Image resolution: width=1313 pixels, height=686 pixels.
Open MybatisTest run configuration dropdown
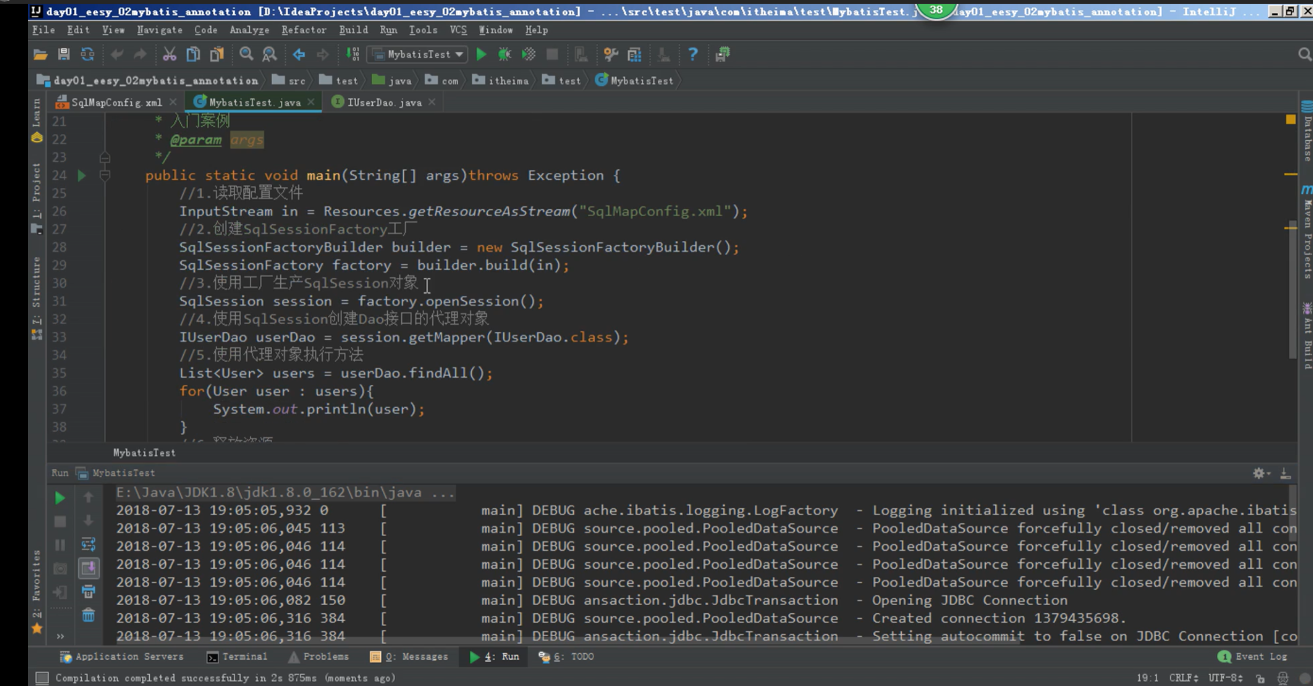click(x=418, y=54)
